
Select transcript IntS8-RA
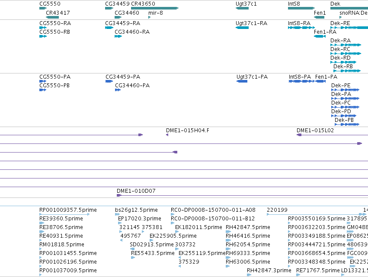coord(299,23)
